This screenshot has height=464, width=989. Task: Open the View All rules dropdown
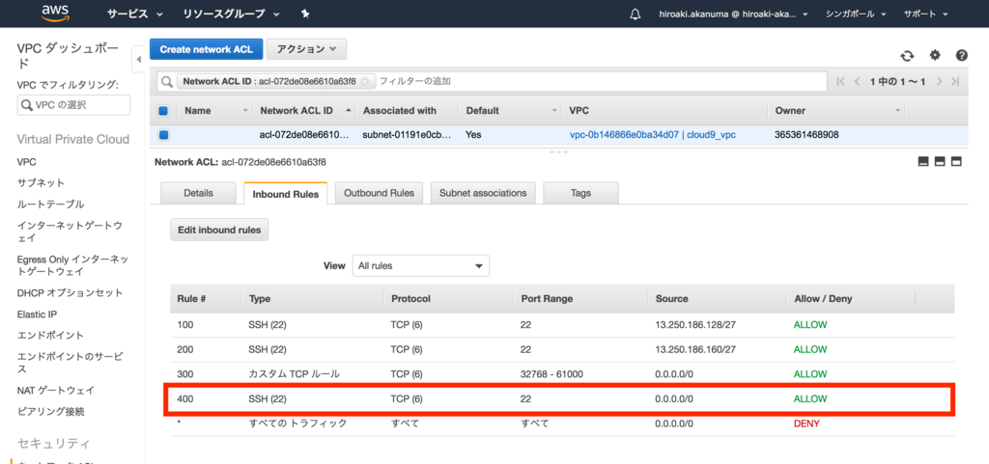pos(421,265)
